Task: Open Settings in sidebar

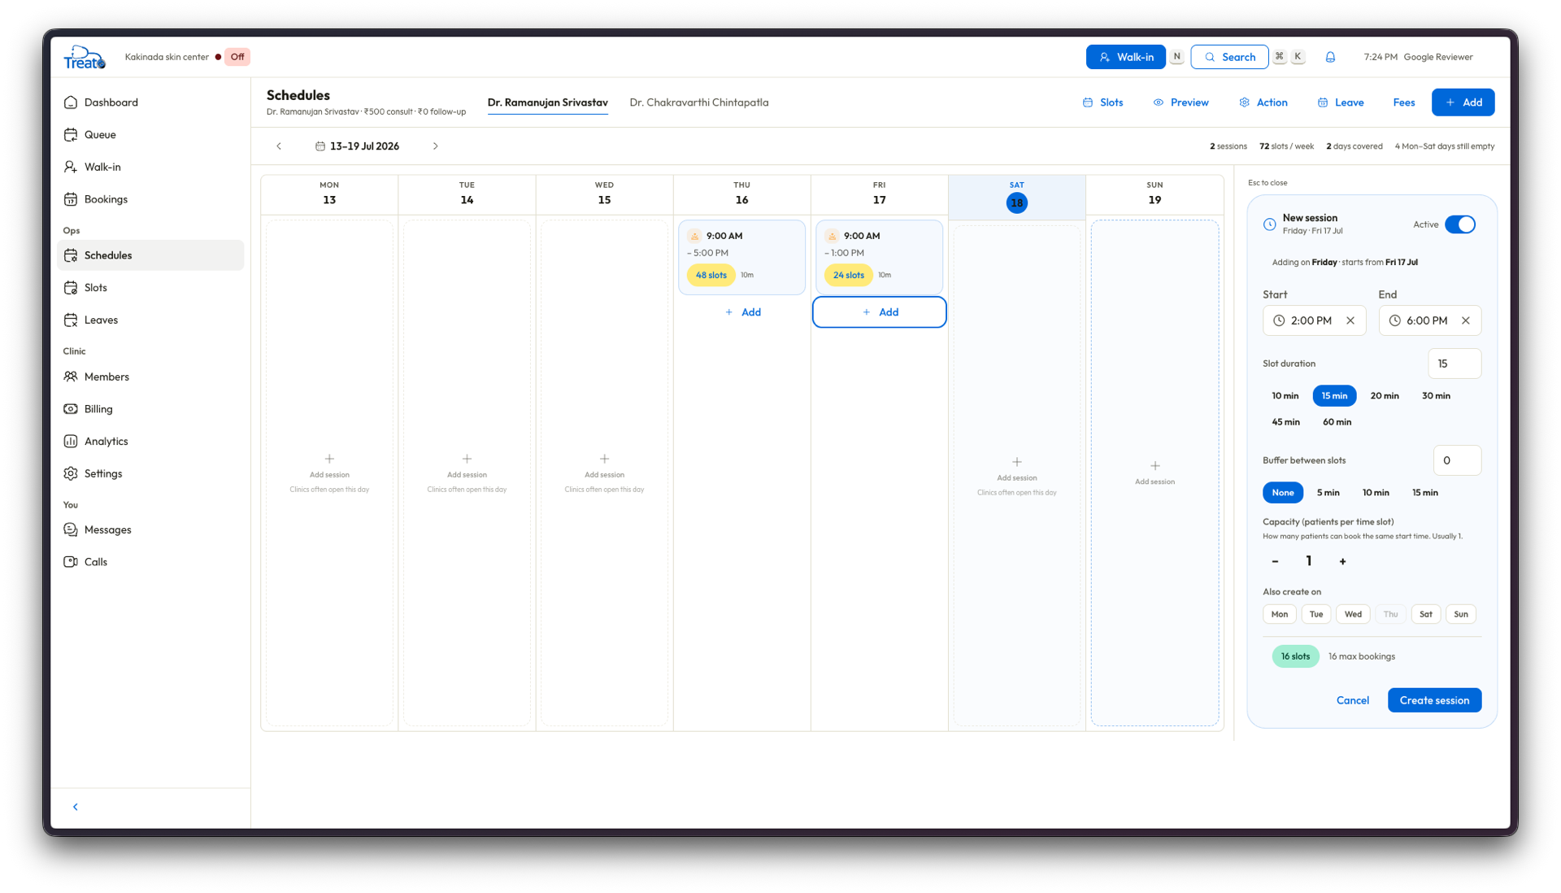Action: click(x=150, y=473)
